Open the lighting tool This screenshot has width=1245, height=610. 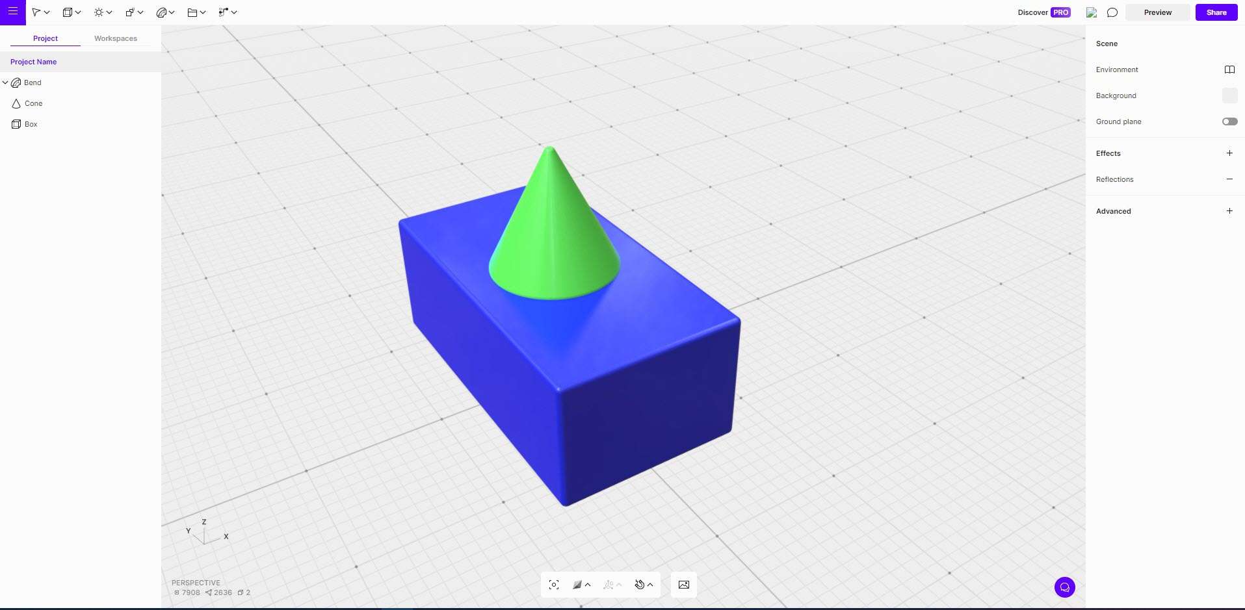[x=98, y=12]
